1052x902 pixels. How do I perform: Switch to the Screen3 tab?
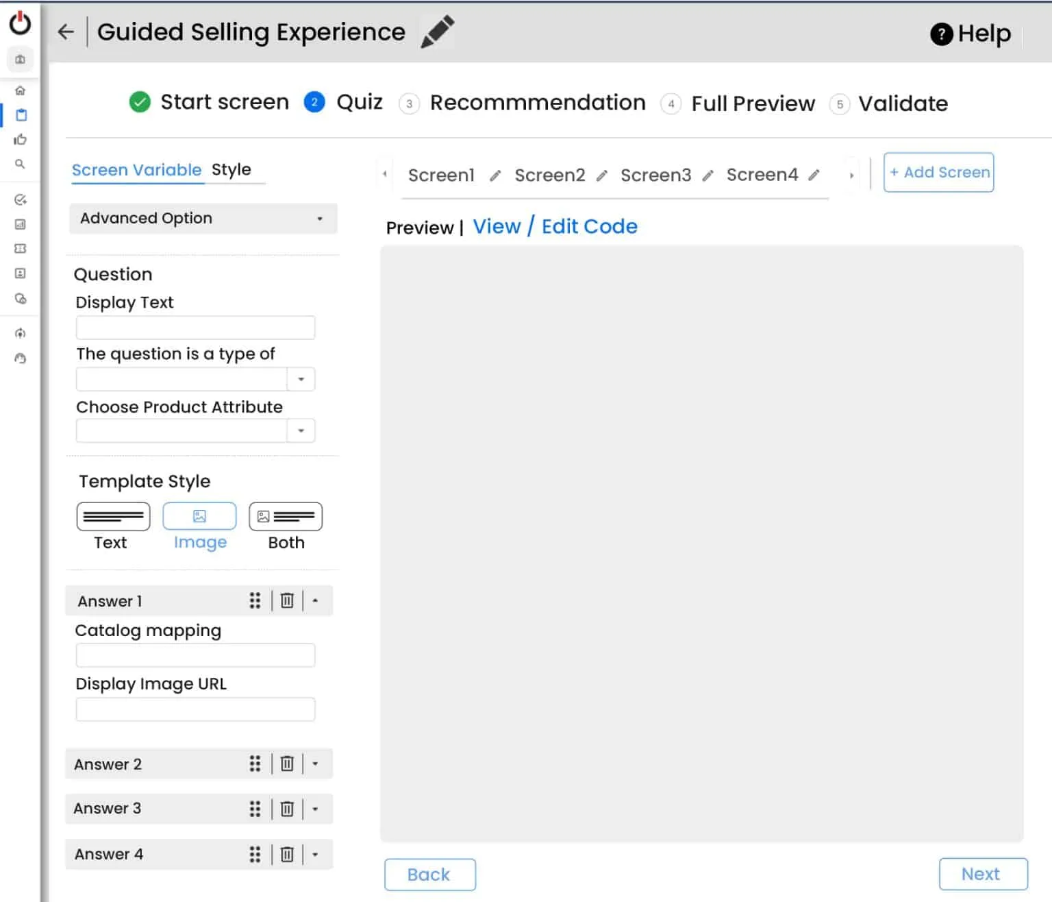coord(655,175)
